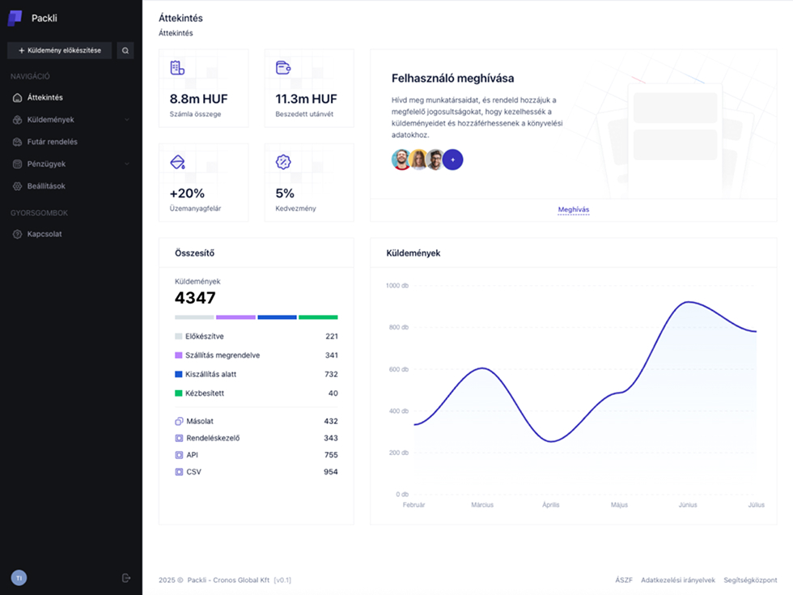The height and width of the screenshot is (595, 793).
Task: Click the wallet icon above 11.3m HUF
Action: point(282,68)
